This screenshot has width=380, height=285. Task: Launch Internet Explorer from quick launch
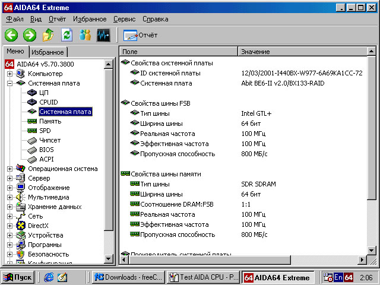(49, 277)
